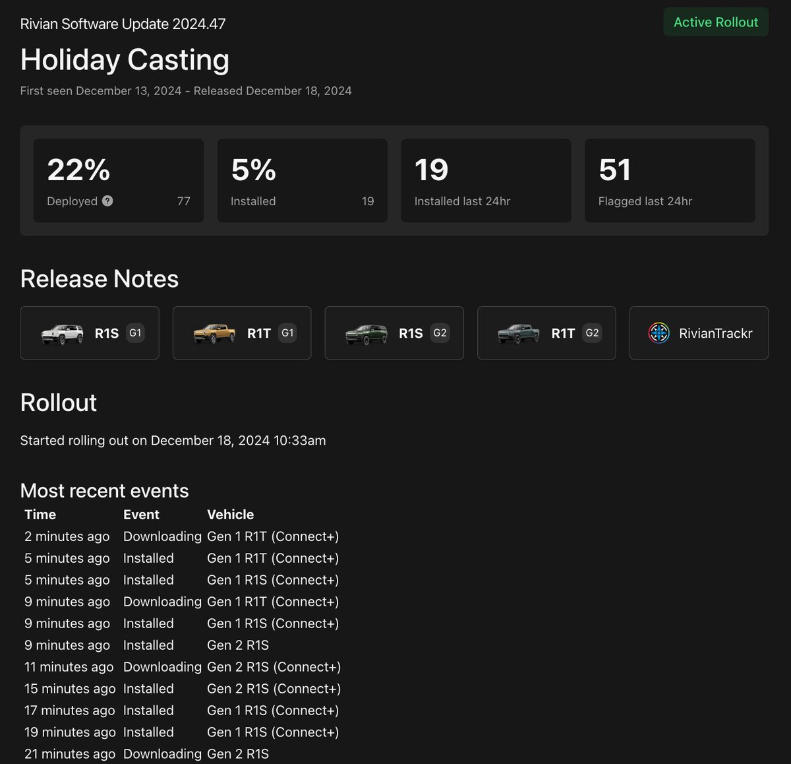Open R1T G1 release notes
The image size is (791, 764).
242,333
